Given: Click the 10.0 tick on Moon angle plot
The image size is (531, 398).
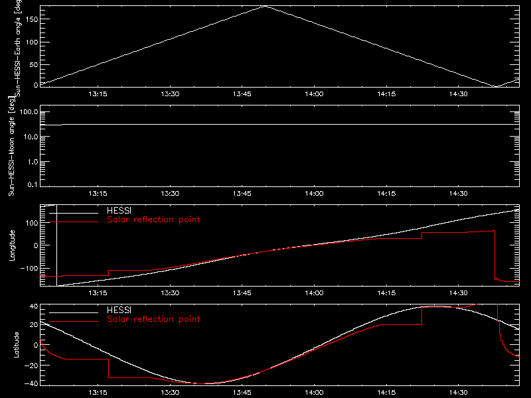Looking at the screenshot, I should click(x=31, y=137).
